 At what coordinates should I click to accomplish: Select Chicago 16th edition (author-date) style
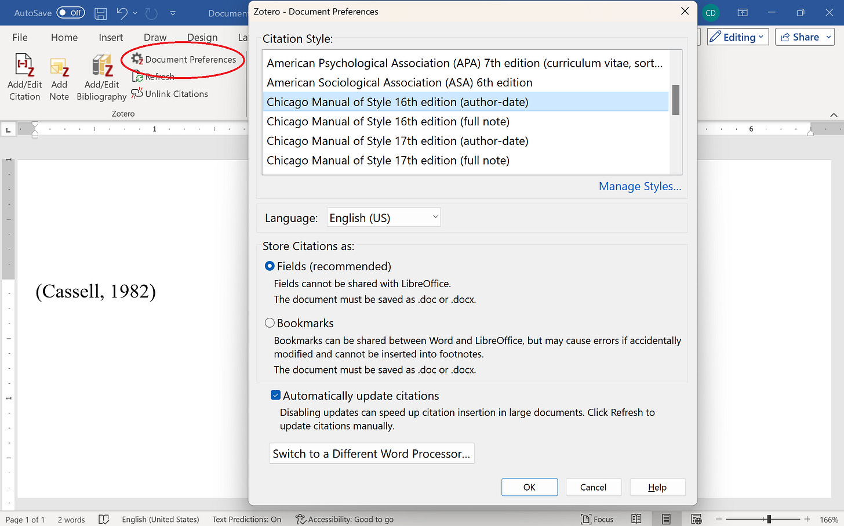point(465,102)
